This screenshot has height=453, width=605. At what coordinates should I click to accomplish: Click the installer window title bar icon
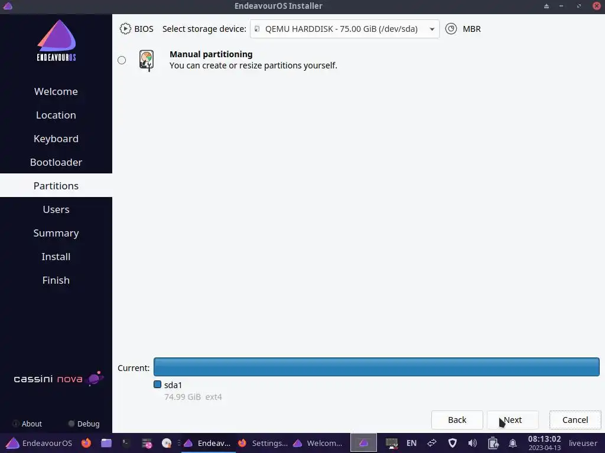point(8,6)
